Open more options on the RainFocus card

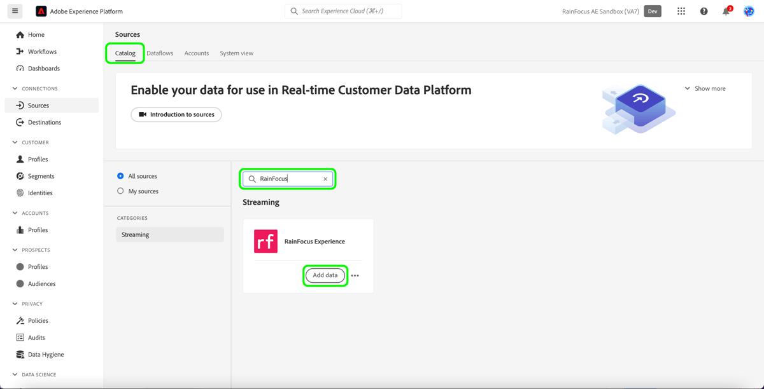tap(355, 275)
